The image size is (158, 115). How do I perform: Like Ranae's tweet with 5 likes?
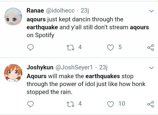[x=110, y=47]
